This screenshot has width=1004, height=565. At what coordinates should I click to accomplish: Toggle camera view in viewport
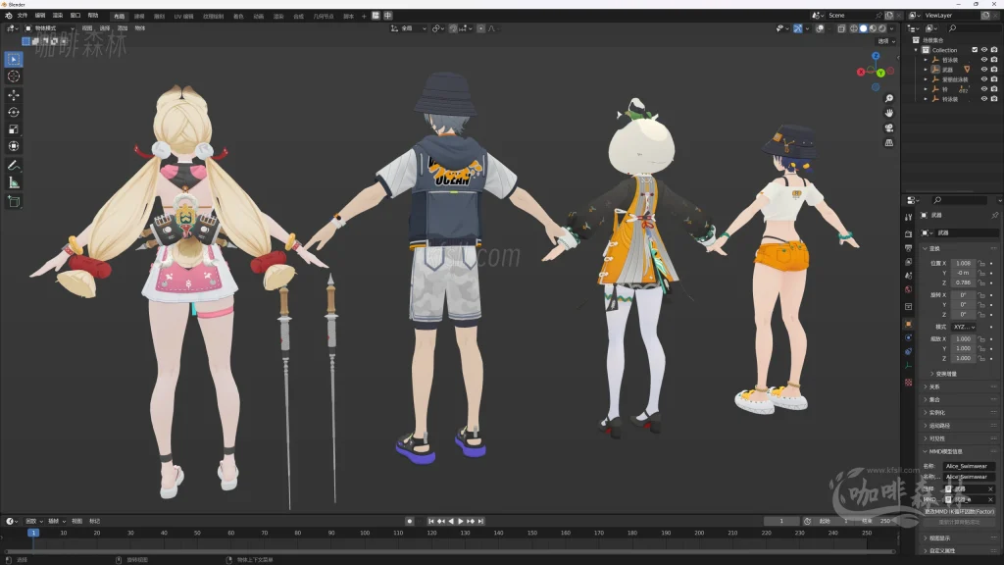click(x=888, y=128)
